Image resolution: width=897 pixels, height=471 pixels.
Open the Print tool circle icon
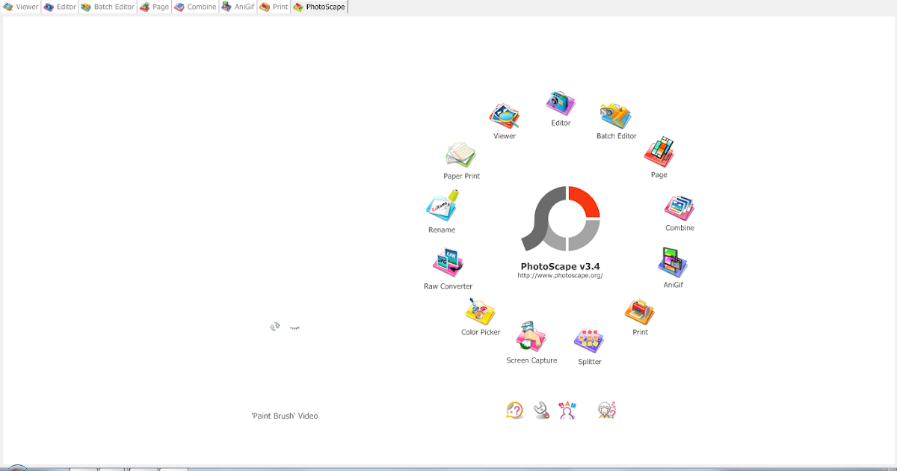(640, 312)
